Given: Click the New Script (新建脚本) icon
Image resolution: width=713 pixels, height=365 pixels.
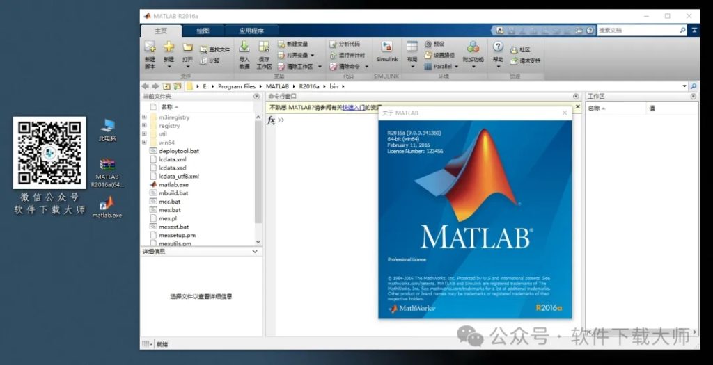Looking at the screenshot, I should pos(150,47).
